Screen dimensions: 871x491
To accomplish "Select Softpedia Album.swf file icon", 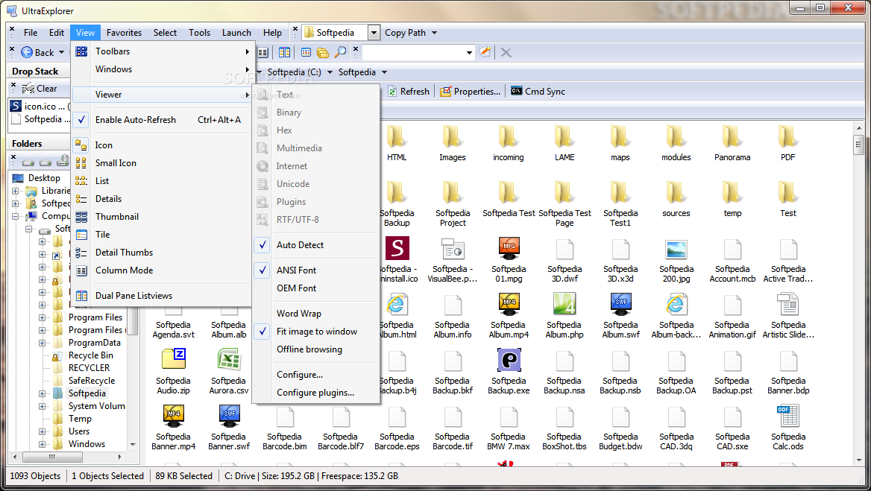I will click(620, 304).
